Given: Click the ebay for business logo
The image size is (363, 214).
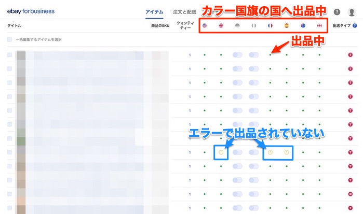Looking at the screenshot, I should tap(31, 11).
